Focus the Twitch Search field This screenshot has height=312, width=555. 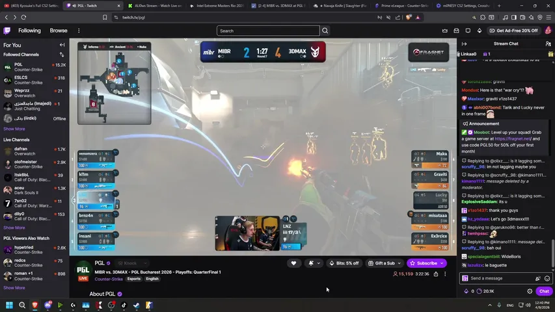268,31
